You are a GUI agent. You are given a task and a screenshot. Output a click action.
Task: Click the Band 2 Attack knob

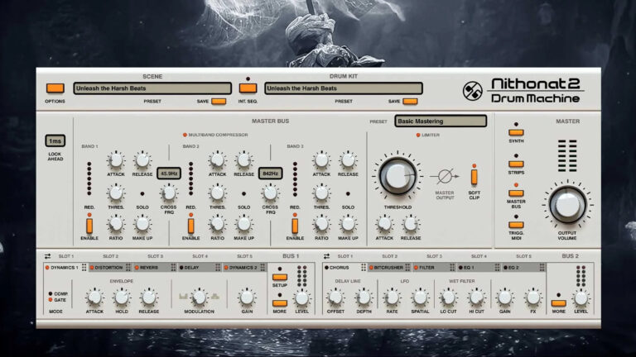(x=217, y=160)
